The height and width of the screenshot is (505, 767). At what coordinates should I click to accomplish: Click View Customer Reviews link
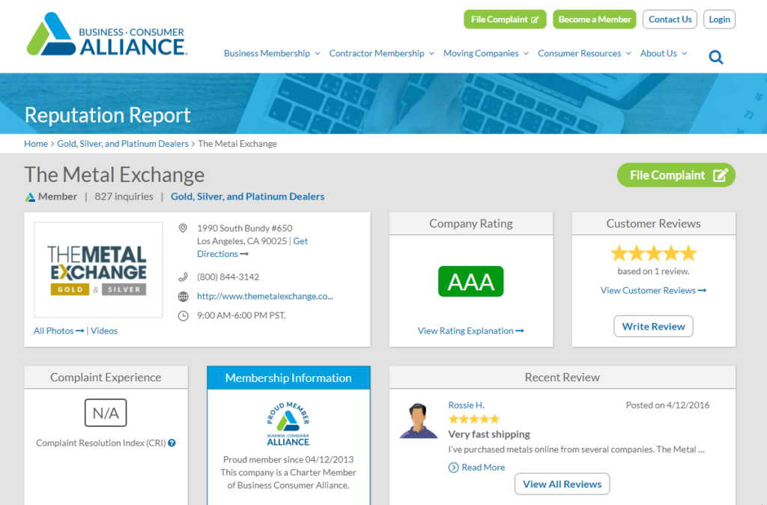653,291
